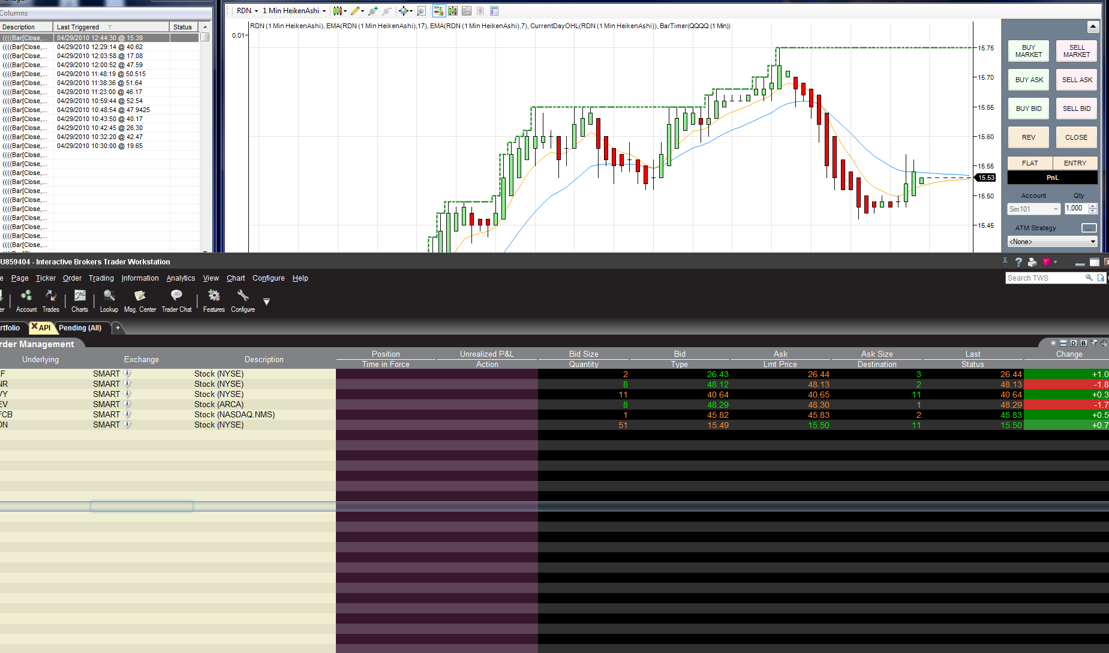Toggle the D icon above Change column

1074,343
